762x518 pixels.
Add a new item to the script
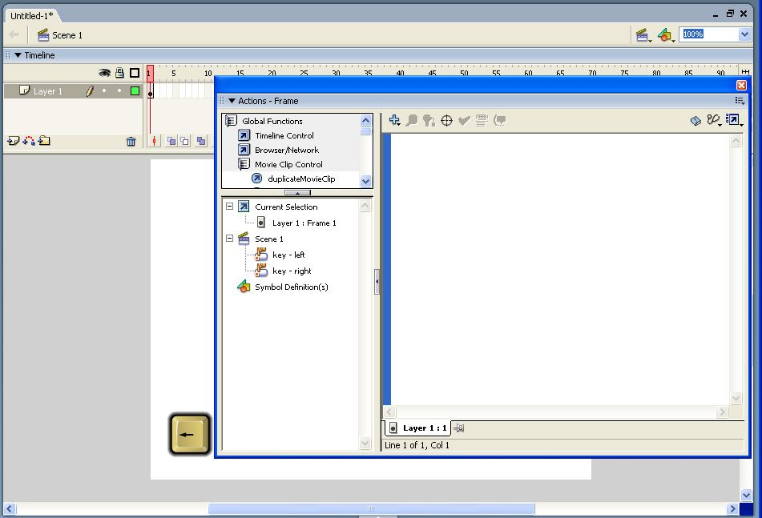[x=394, y=120]
